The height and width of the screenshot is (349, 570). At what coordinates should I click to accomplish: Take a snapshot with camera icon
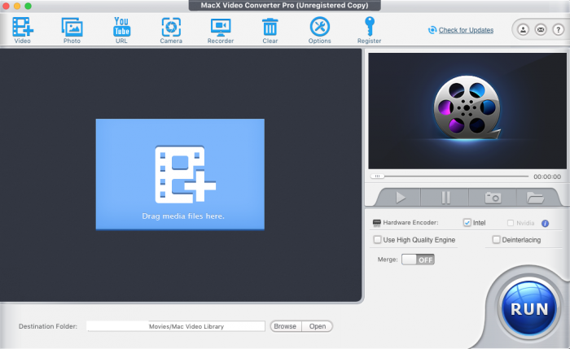[493, 198]
